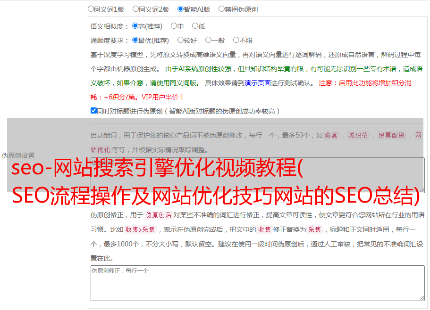Select the 同义词1版 radio option
The image size is (430, 310).
tap(91, 9)
